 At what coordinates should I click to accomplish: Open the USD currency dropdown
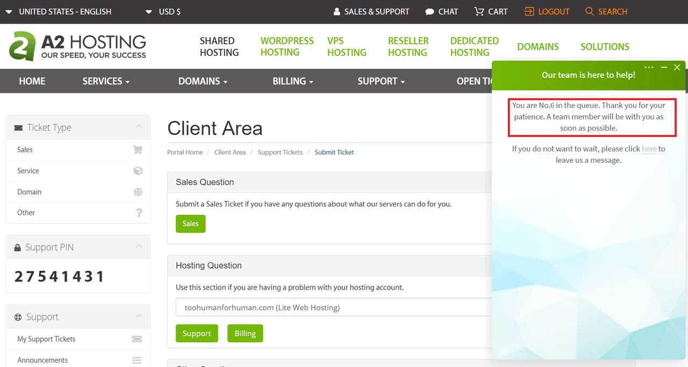point(163,11)
